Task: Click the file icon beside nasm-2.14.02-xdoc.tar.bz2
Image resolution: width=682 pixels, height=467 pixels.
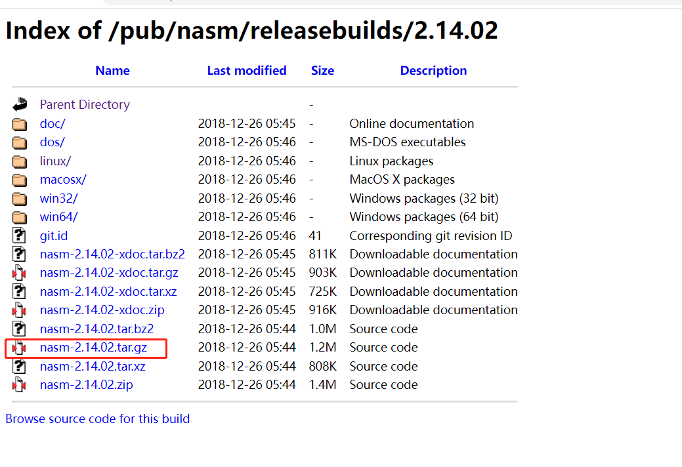Action: [x=19, y=254]
